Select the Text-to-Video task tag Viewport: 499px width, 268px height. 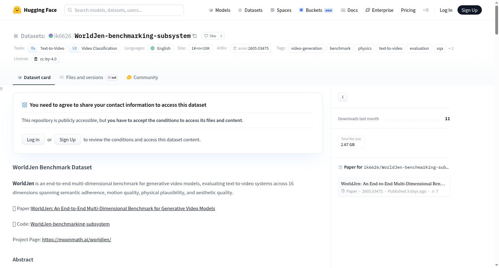click(47, 48)
